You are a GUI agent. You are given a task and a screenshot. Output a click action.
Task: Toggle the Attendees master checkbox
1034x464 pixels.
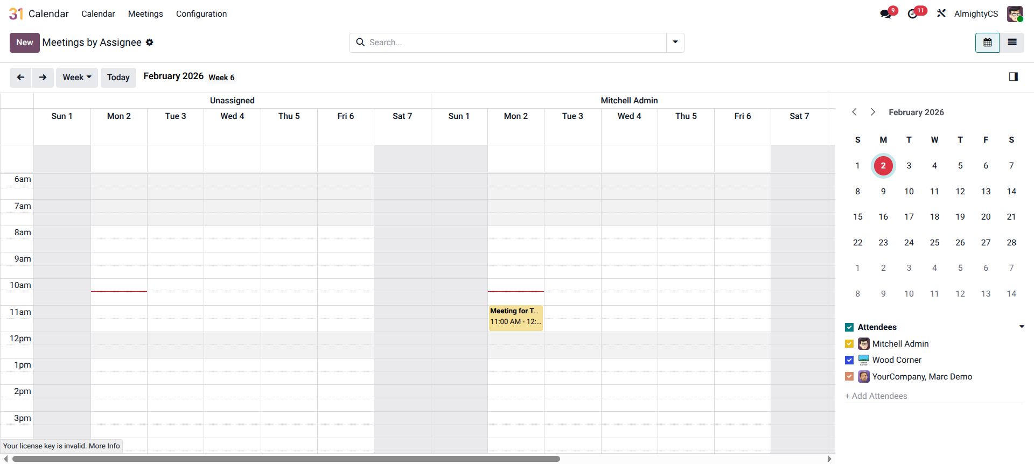(849, 327)
